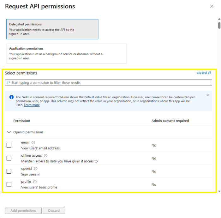Tick the openid permission checkbox

tap(9, 171)
